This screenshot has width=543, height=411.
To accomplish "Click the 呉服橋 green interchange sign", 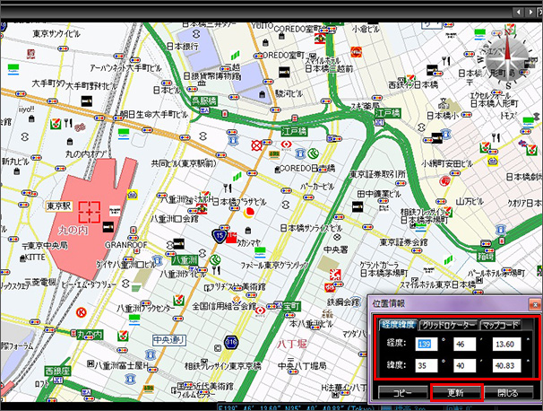I will [x=204, y=101].
